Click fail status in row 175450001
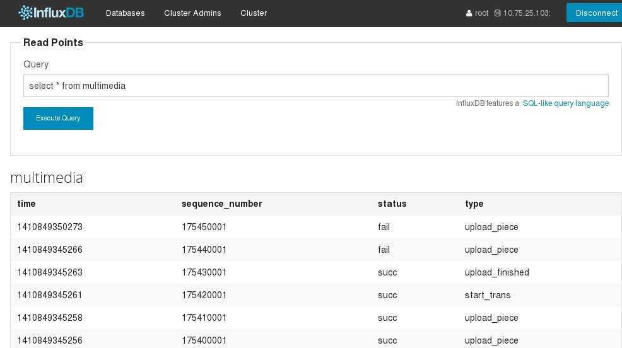The image size is (622, 348). 384,227
